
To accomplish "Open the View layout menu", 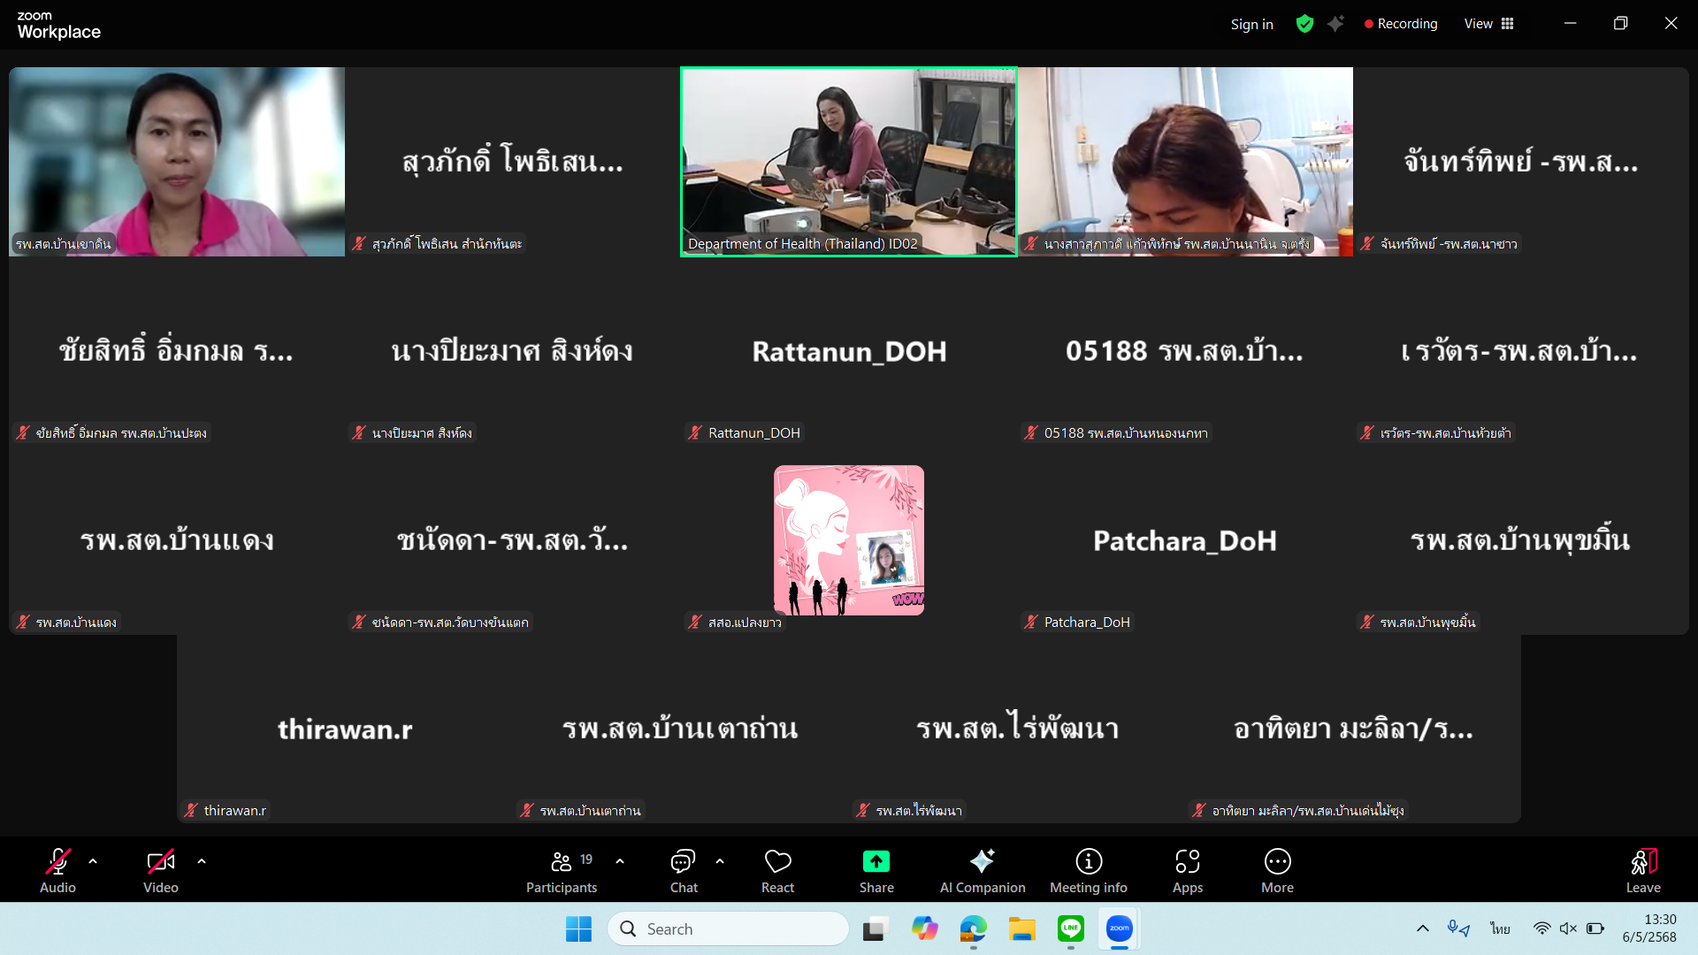I will point(1489,24).
